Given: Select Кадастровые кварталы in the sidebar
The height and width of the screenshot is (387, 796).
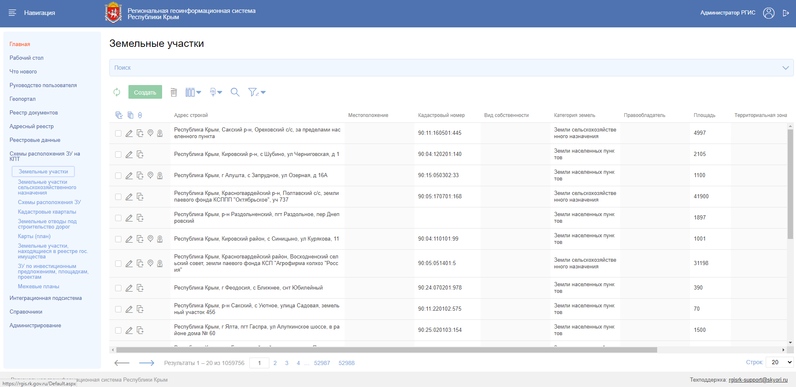Looking at the screenshot, I should (47, 212).
